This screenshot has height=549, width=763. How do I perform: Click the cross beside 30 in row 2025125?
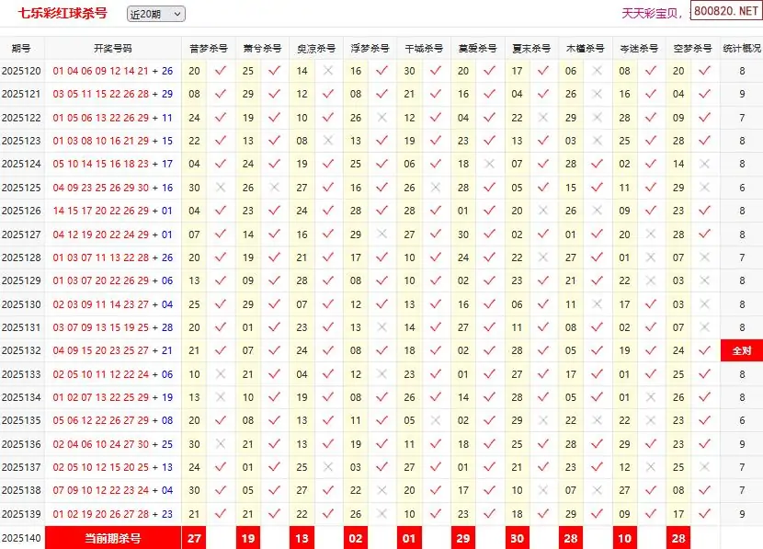[221, 188]
